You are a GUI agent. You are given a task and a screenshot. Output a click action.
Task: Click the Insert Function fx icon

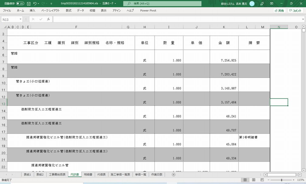pos(48,19)
